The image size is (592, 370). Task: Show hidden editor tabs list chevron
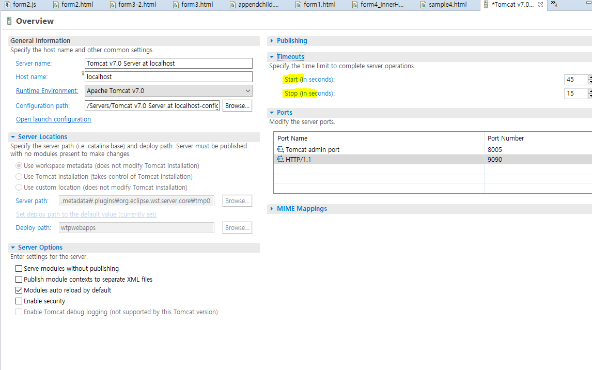click(x=554, y=4)
